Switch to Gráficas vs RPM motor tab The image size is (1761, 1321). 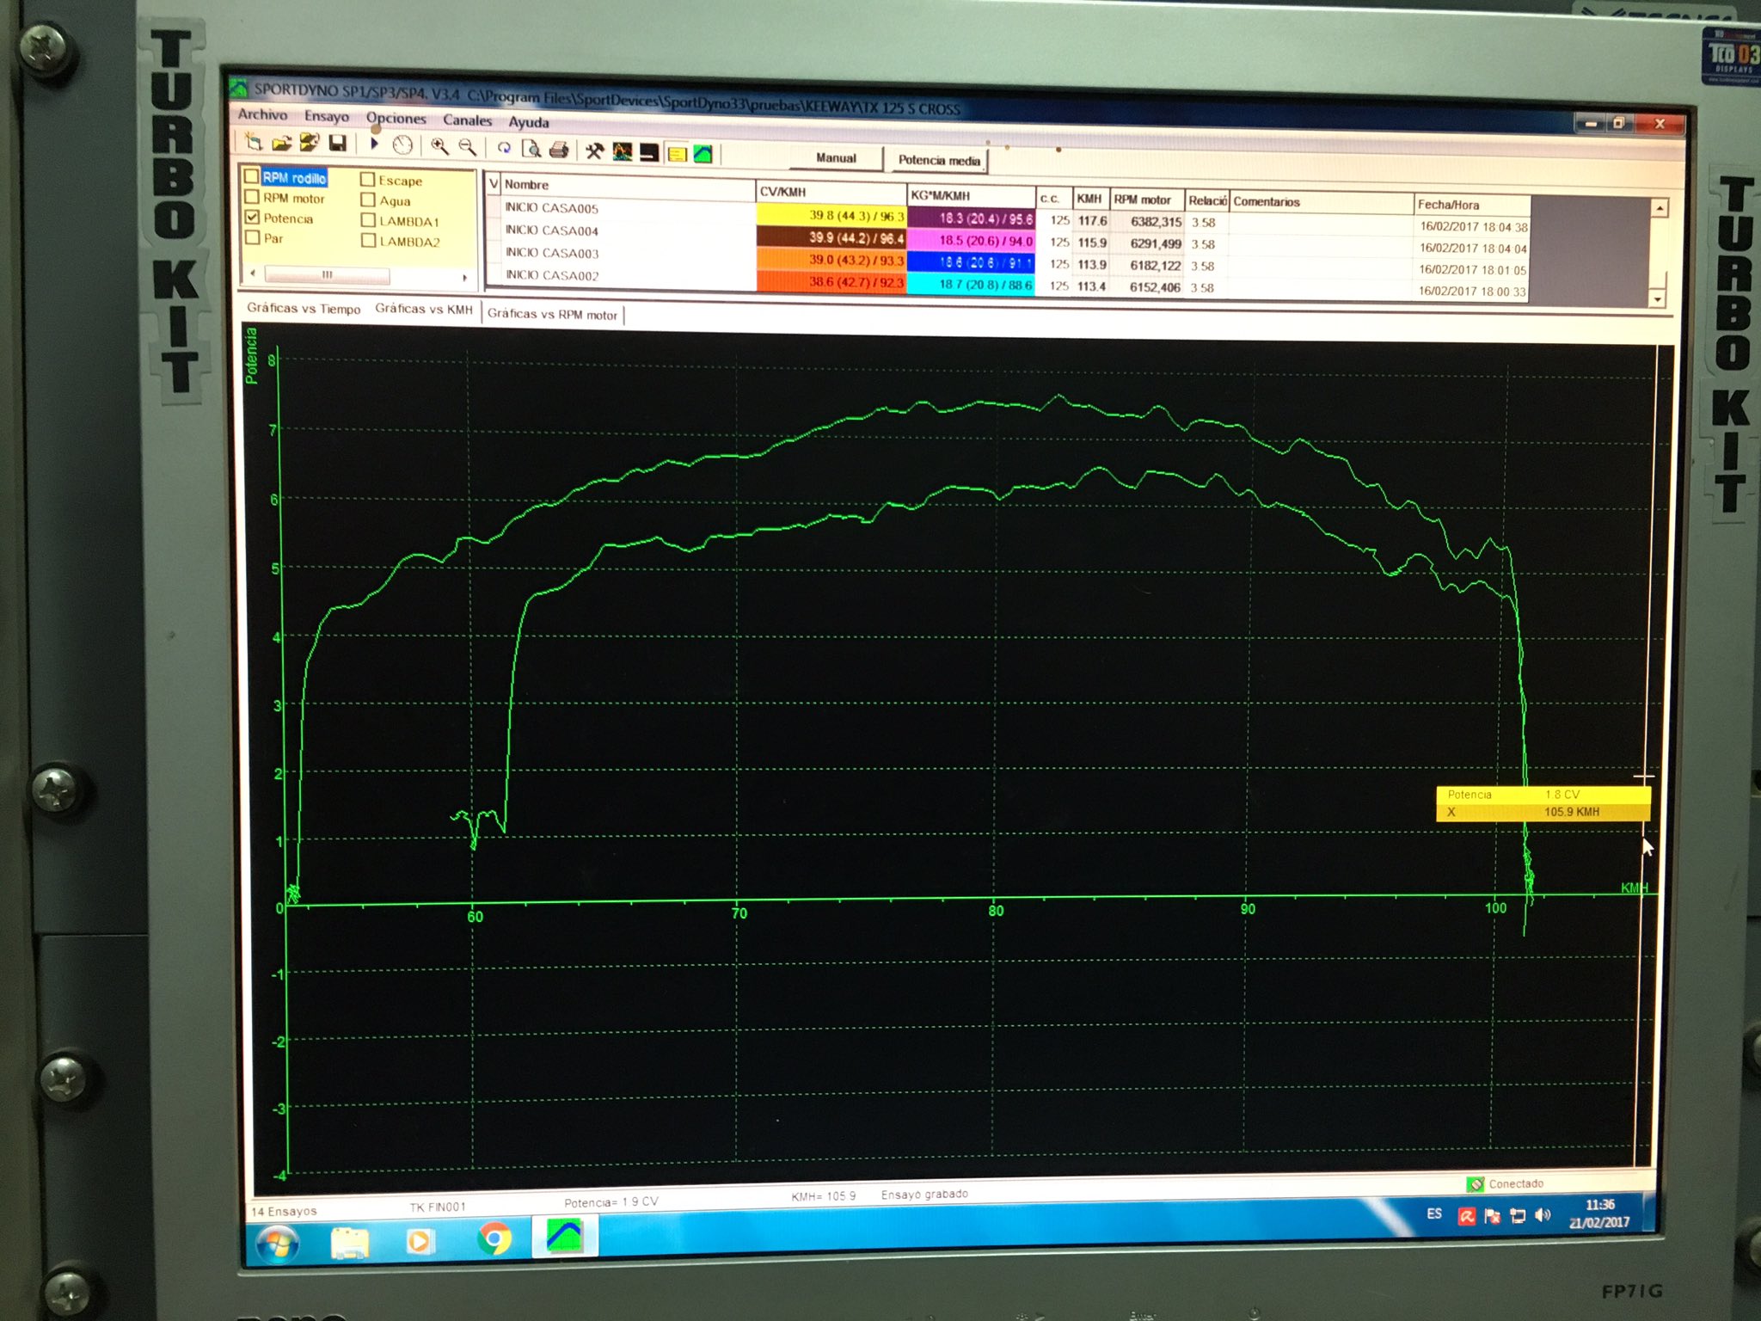pos(553,314)
